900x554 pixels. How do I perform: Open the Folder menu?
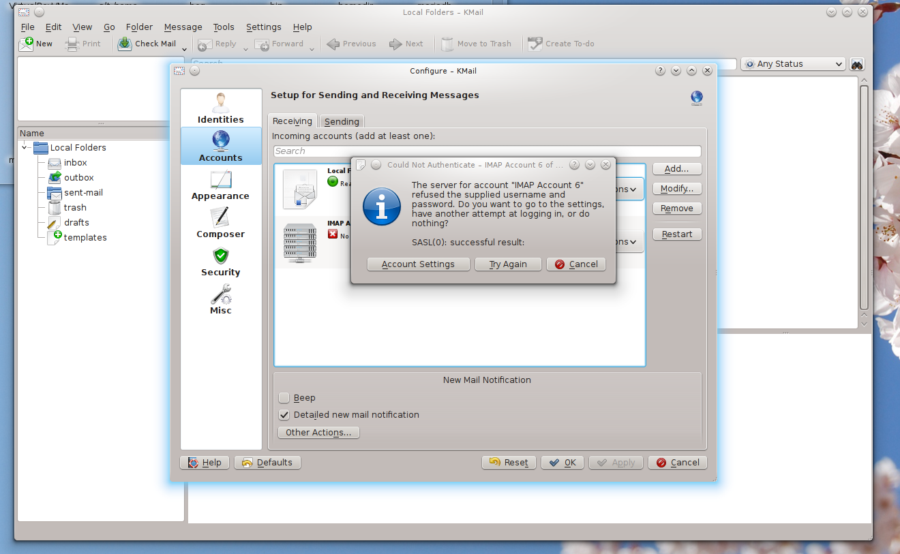139,27
